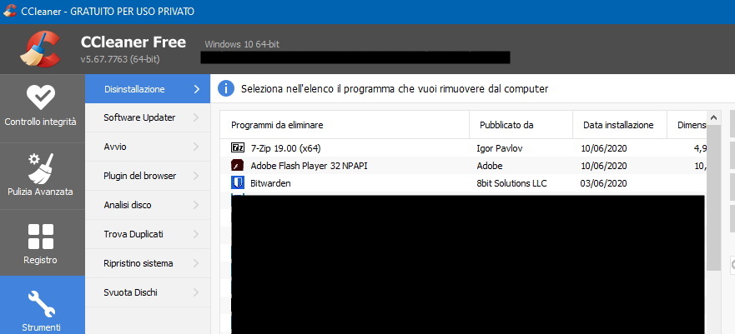Click Bitwarden install date 03/06/2020

[603, 183]
